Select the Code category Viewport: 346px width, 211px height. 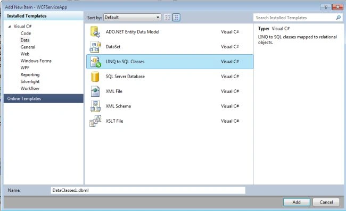click(26, 33)
